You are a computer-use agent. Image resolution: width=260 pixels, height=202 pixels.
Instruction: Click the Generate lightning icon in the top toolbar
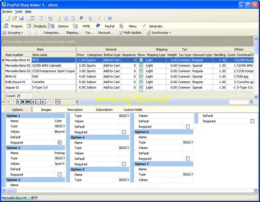(x=99, y=18)
